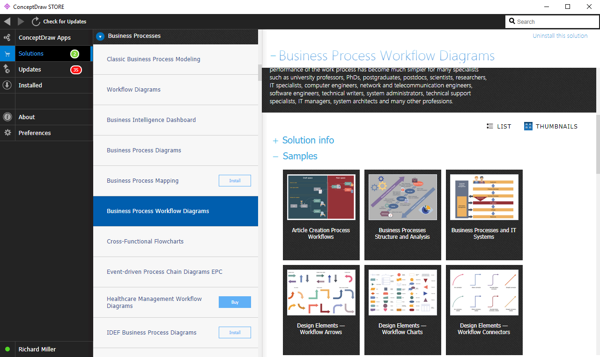Click the Updates sidebar icon
Screen dimensions: 600x357
[7, 69]
